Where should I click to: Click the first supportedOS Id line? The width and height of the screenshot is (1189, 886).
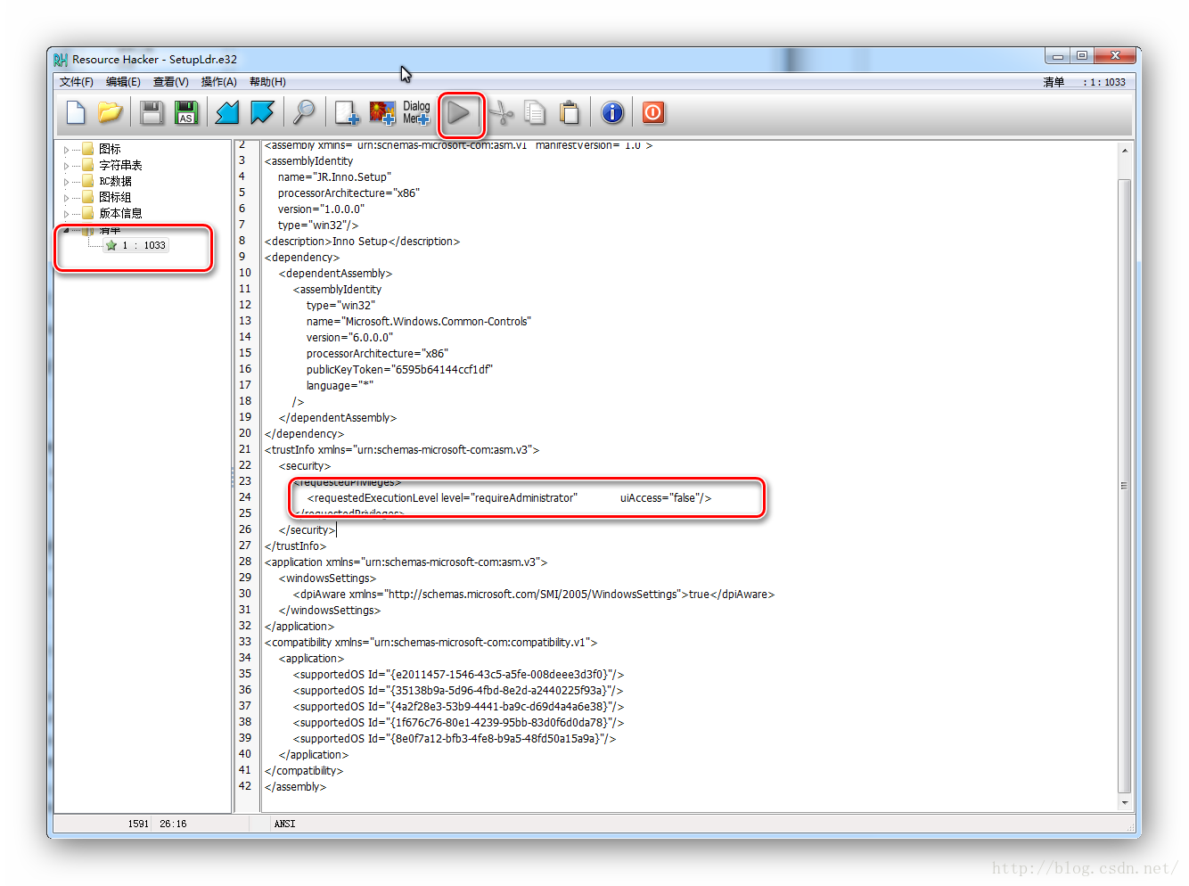click(458, 674)
